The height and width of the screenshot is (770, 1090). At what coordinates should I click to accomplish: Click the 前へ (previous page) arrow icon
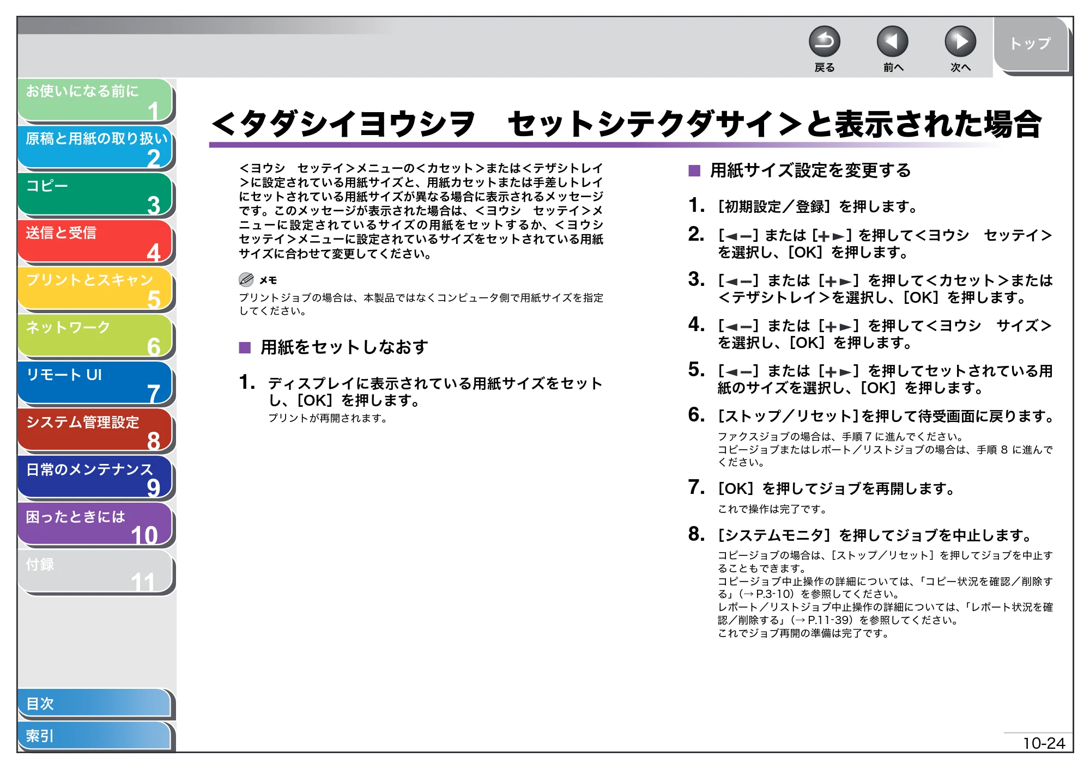click(x=892, y=41)
